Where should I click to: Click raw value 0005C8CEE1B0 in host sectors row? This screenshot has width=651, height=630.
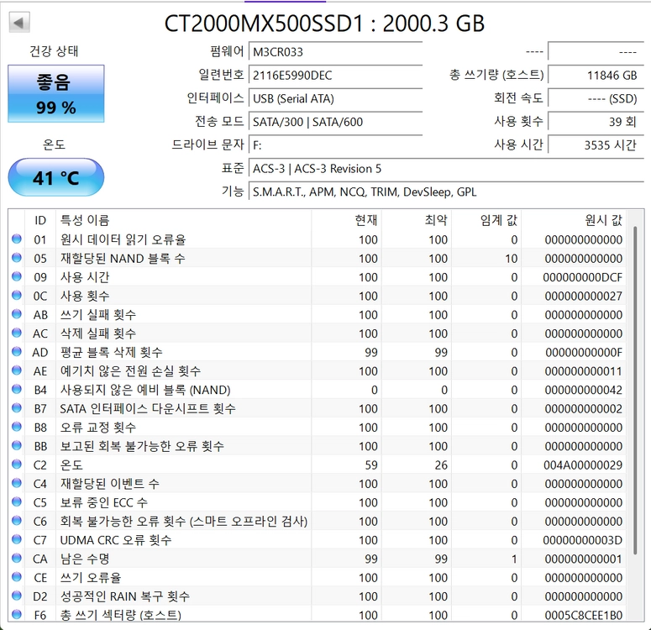[x=584, y=615]
